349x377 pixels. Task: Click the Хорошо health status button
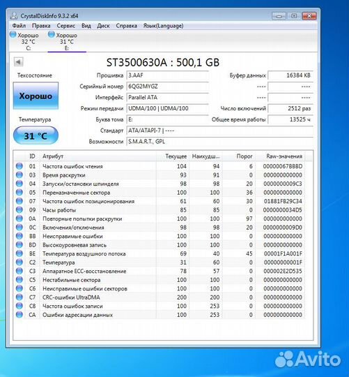(36, 96)
